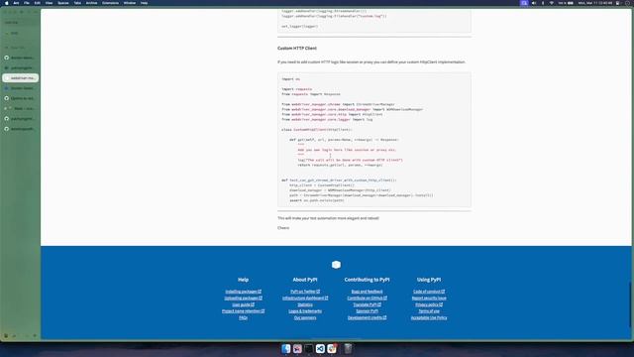Open Visual Studio Code from the Dock
This screenshot has width=634, height=357.
320,348
